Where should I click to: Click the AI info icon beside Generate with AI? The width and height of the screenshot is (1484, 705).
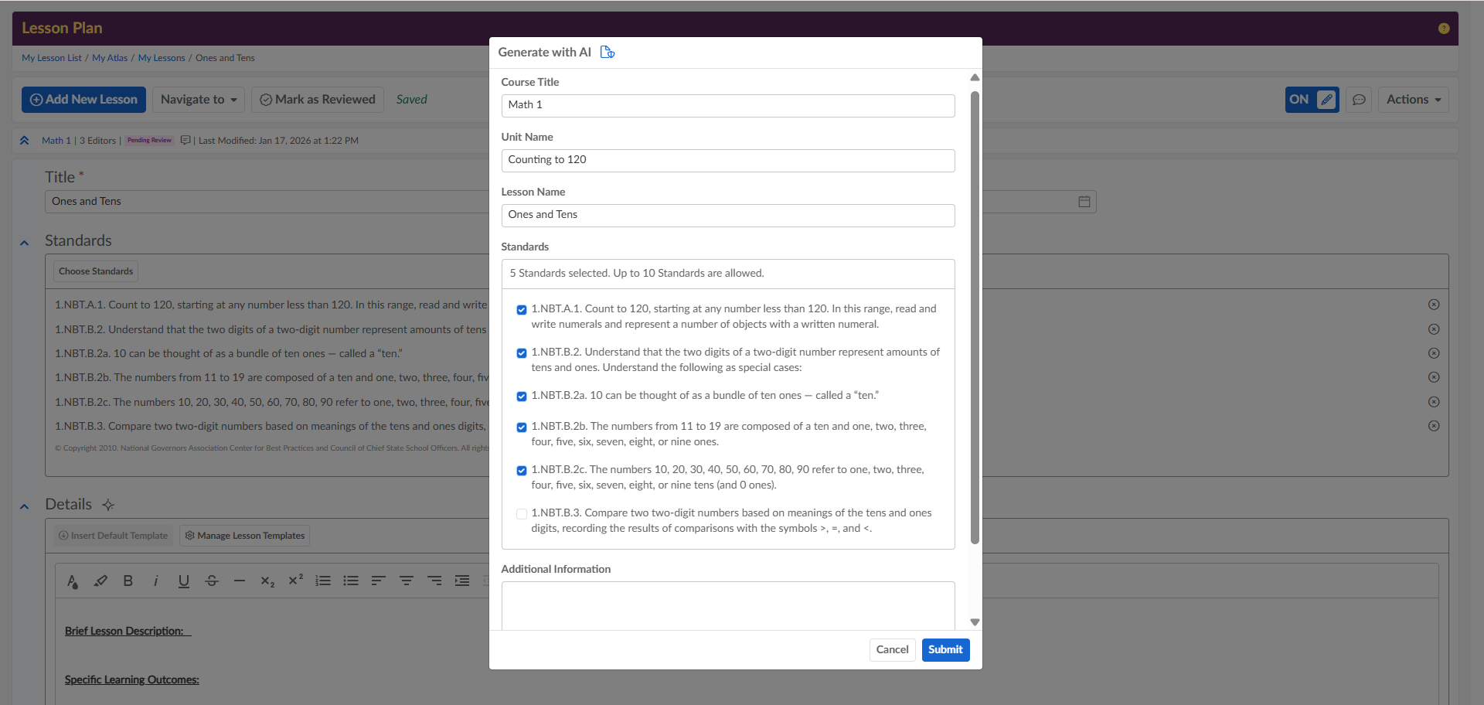pyautogui.click(x=608, y=53)
